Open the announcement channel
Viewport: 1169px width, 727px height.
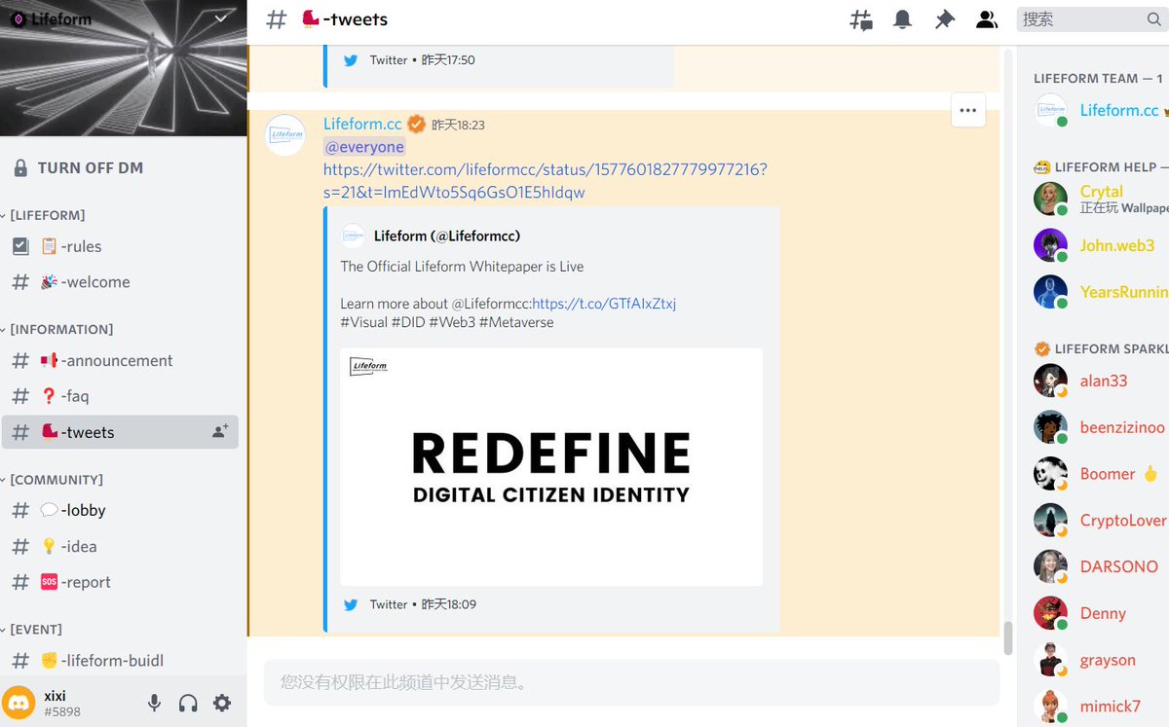(121, 361)
